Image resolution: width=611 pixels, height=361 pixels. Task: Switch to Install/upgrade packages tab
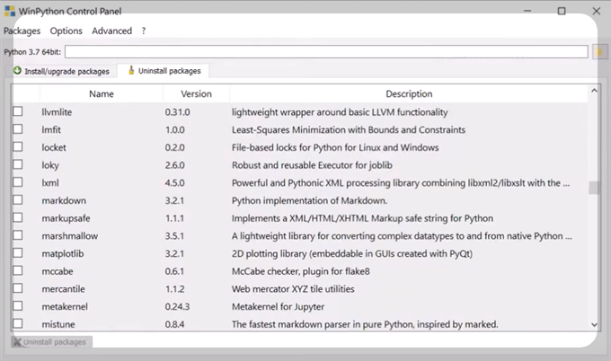62,71
